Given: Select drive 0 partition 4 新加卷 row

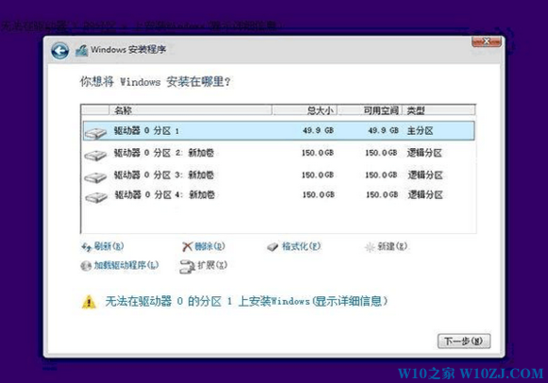Looking at the screenshot, I should pos(279,195).
